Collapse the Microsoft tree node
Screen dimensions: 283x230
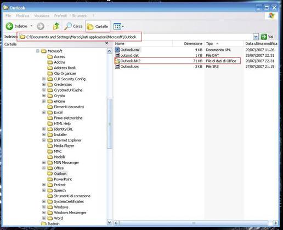click(x=38, y=51)
